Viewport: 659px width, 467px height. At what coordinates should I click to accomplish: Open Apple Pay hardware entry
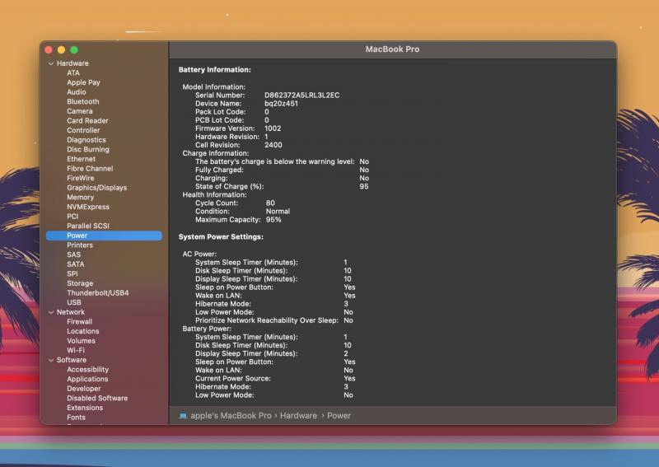[83, 82]
